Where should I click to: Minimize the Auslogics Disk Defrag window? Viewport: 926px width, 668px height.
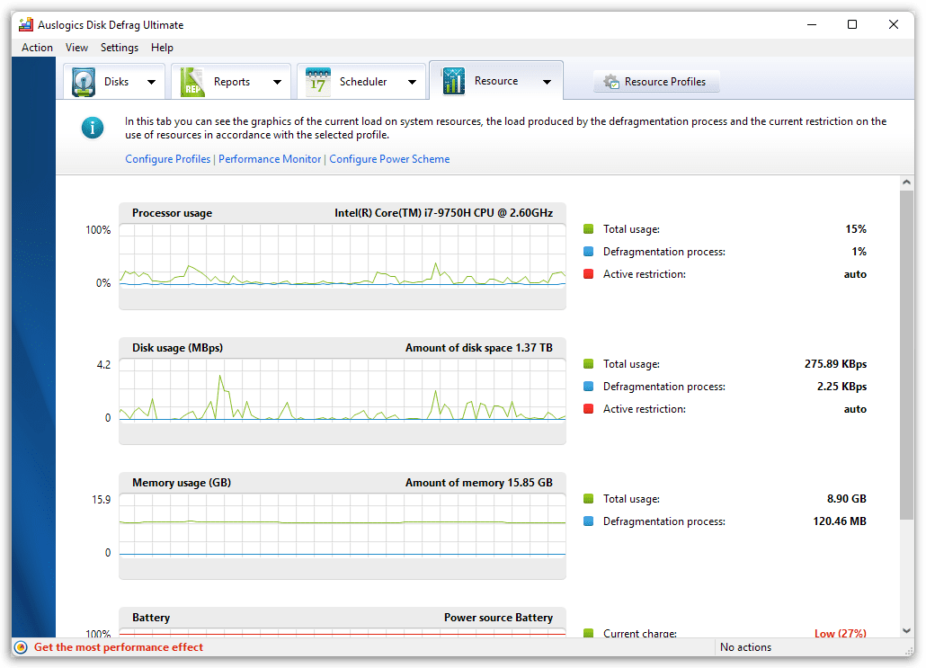tap(812, 24)
